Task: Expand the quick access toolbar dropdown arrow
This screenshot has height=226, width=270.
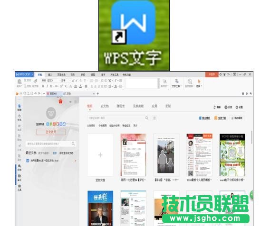Action: 44,93
